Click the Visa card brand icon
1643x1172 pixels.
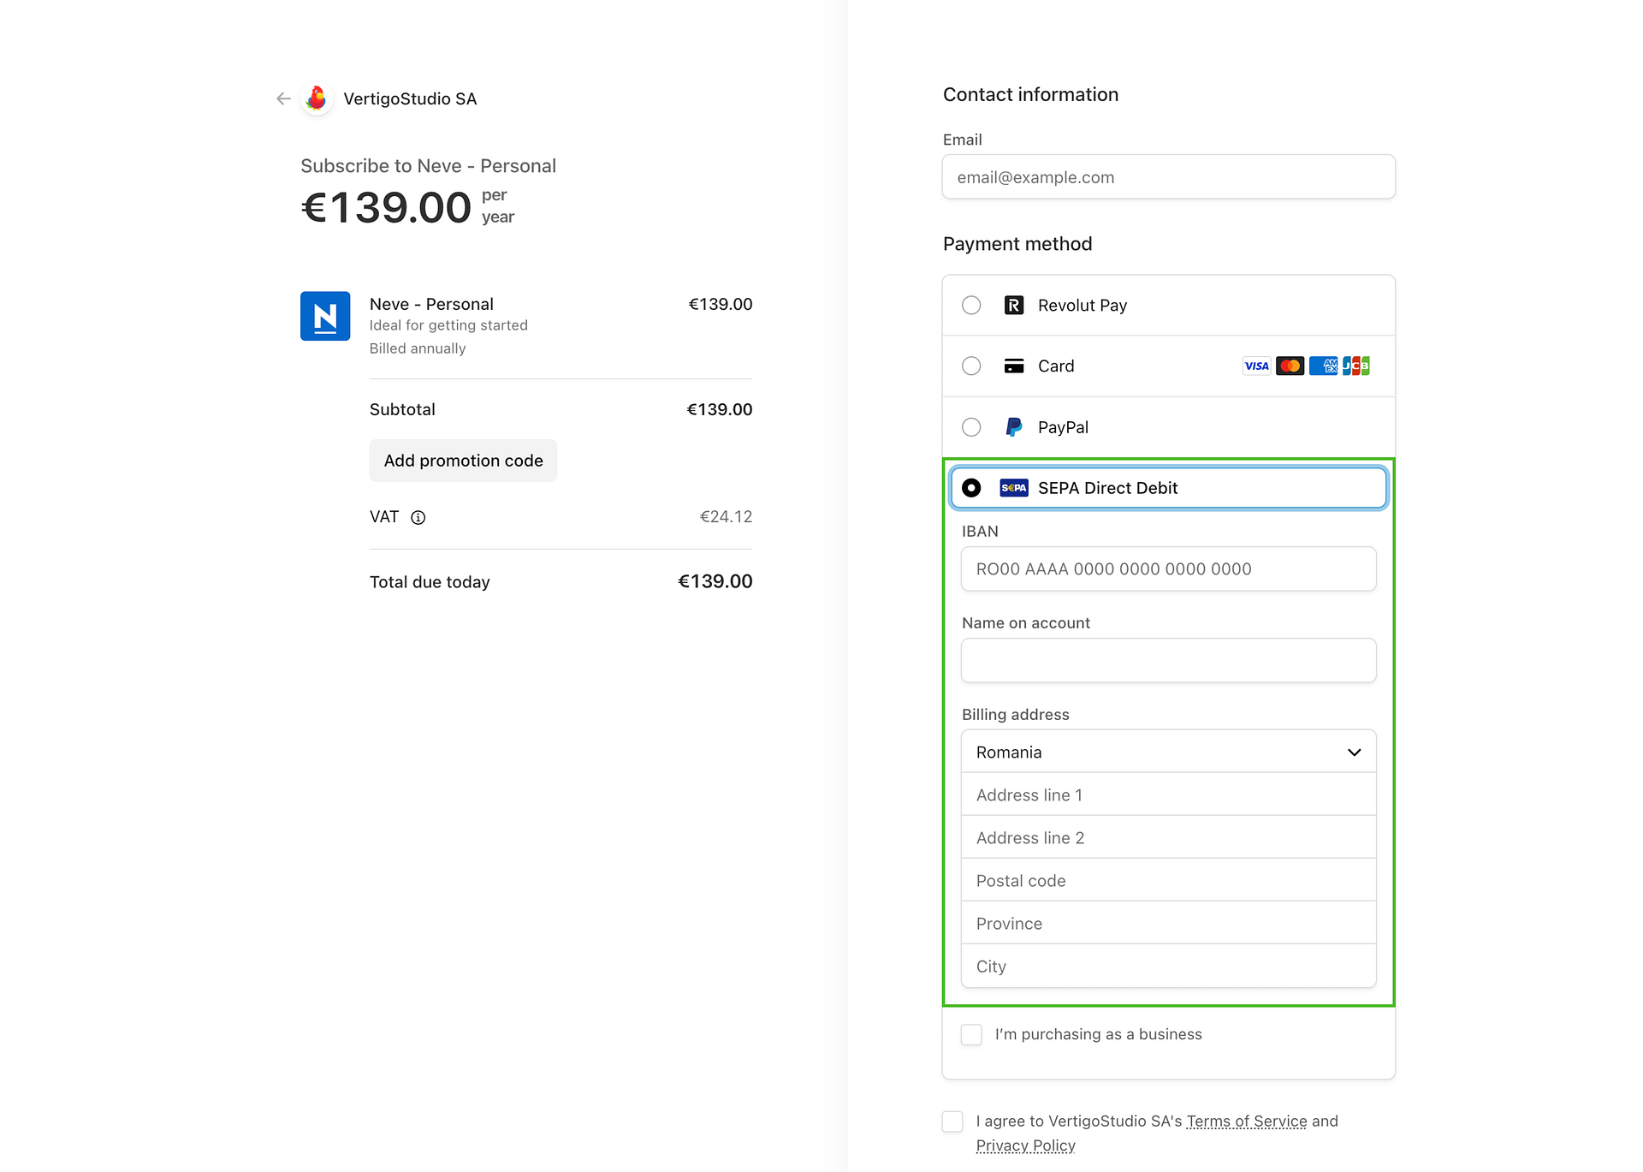coord(1256,366)
